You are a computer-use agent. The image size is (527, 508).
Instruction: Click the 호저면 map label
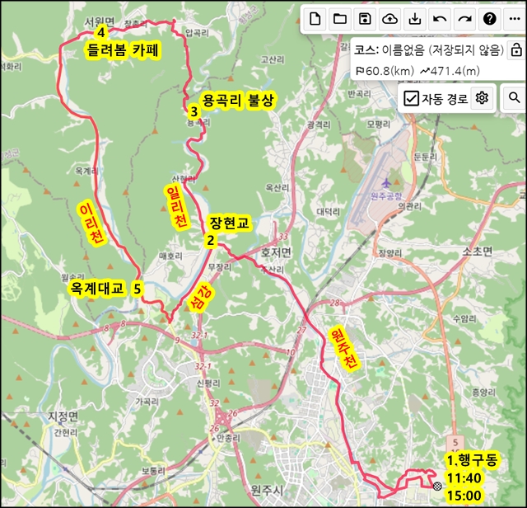tap(276, 252)
